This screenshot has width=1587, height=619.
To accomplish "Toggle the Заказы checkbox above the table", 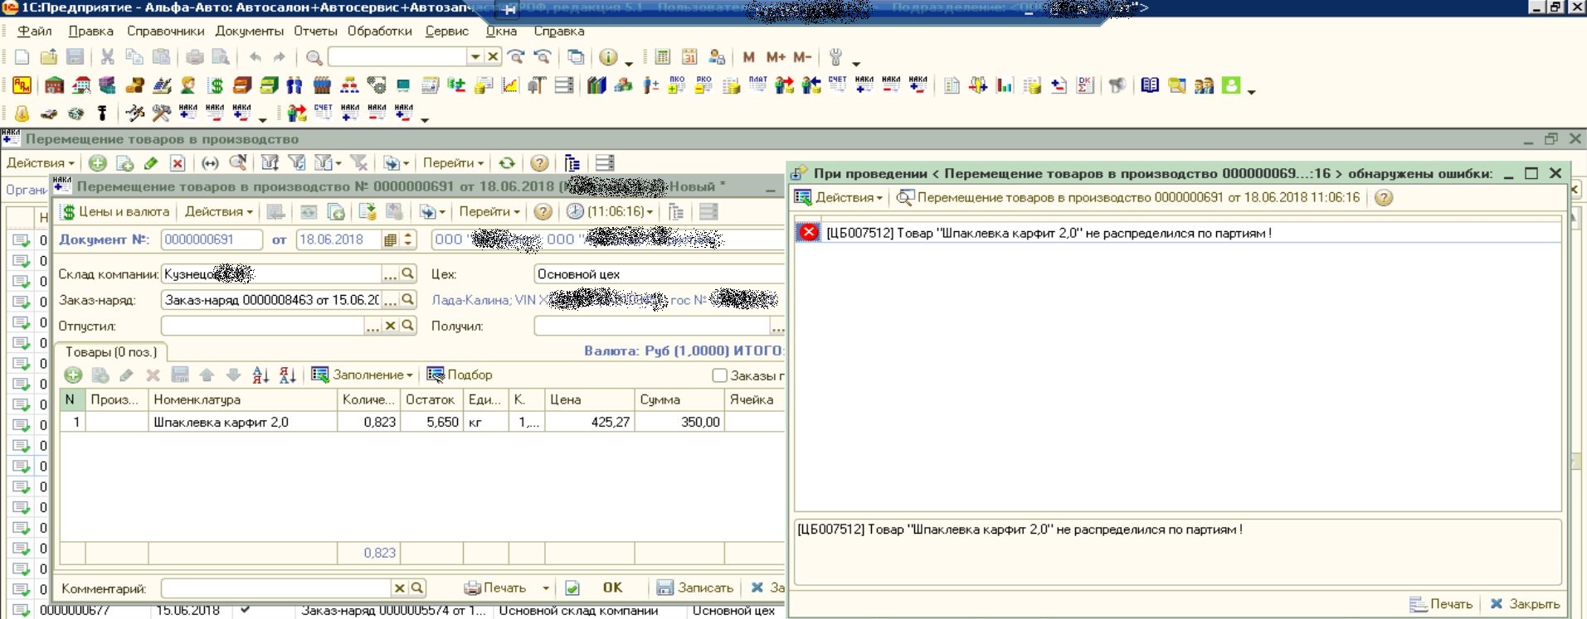I will click(719, 375).
